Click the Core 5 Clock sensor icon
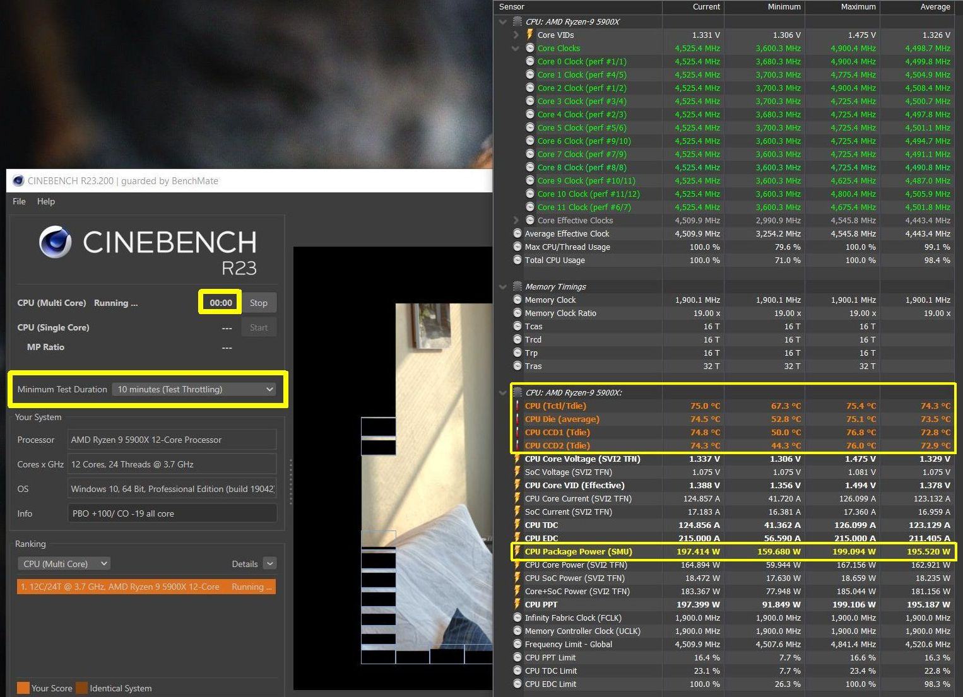963x697 pixels. click(x=530, y=127)
